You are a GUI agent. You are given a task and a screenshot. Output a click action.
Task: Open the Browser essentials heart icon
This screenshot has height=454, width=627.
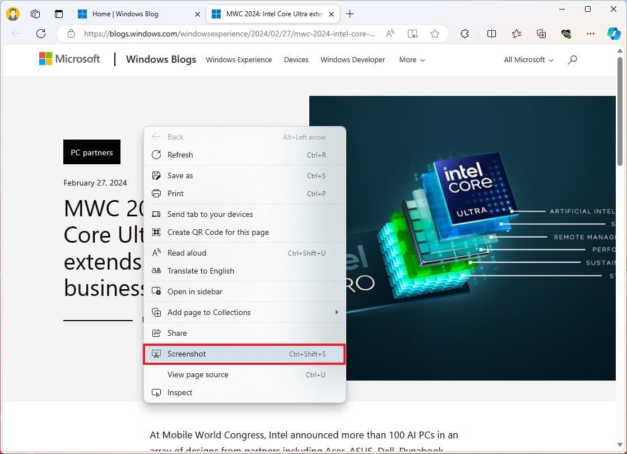[566, 34]
